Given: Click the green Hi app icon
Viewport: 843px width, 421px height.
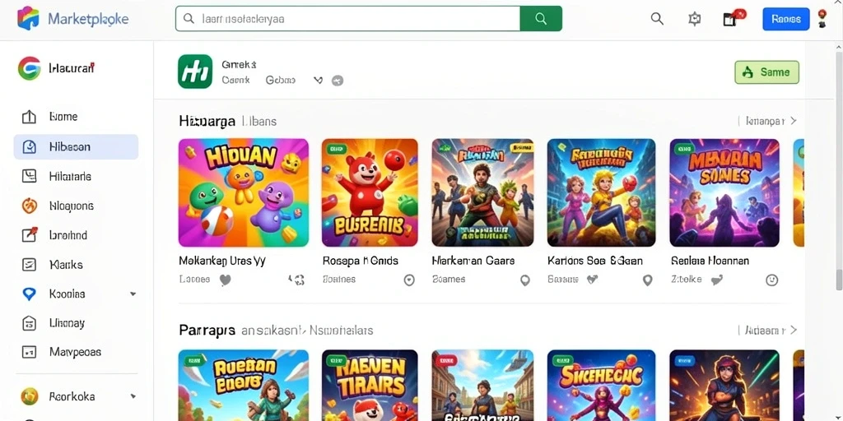Looking at the screenshot, I should (194, 72).
